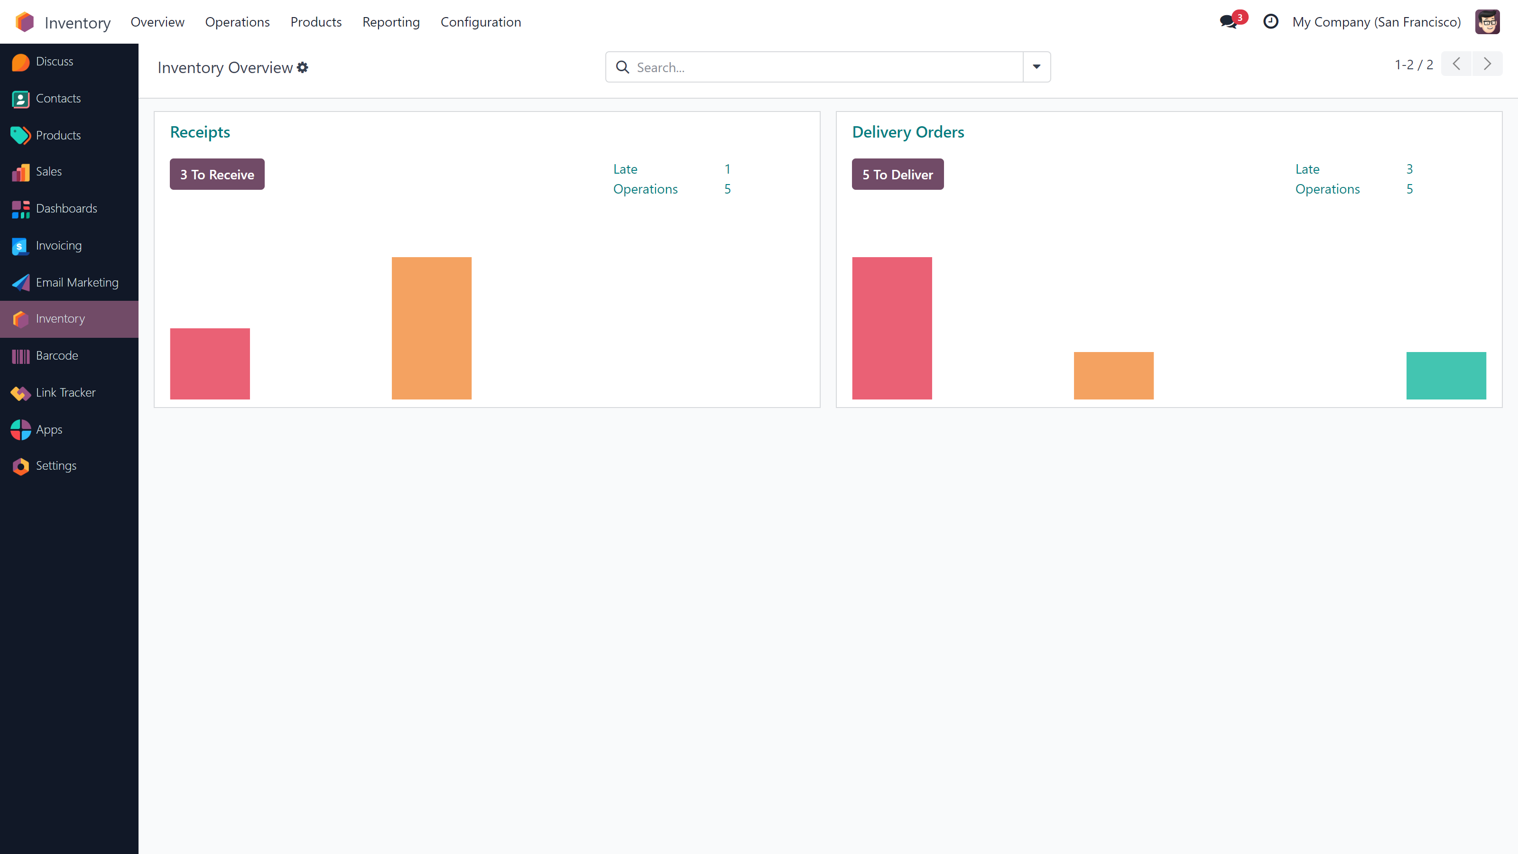Viewport: 1518px width, 854px height.
Task: Open Late receipts link
Action: [625, 169]
